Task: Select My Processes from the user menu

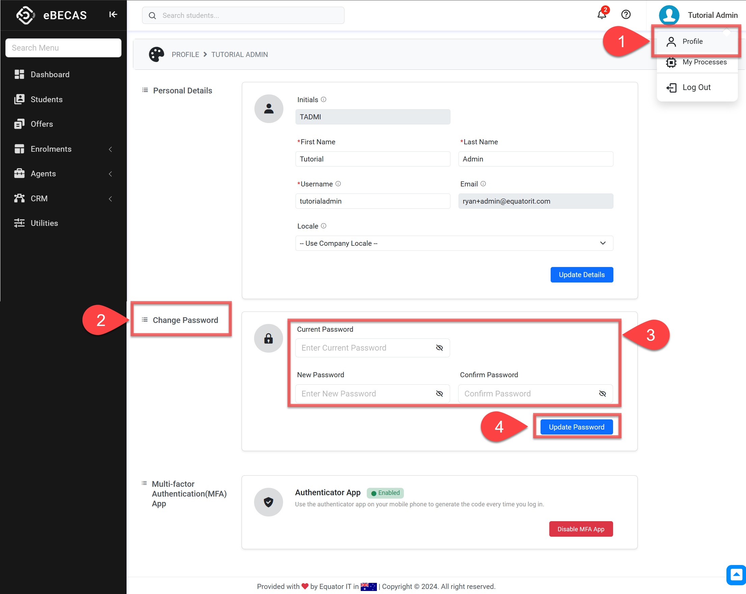Action: coord(704,62)
